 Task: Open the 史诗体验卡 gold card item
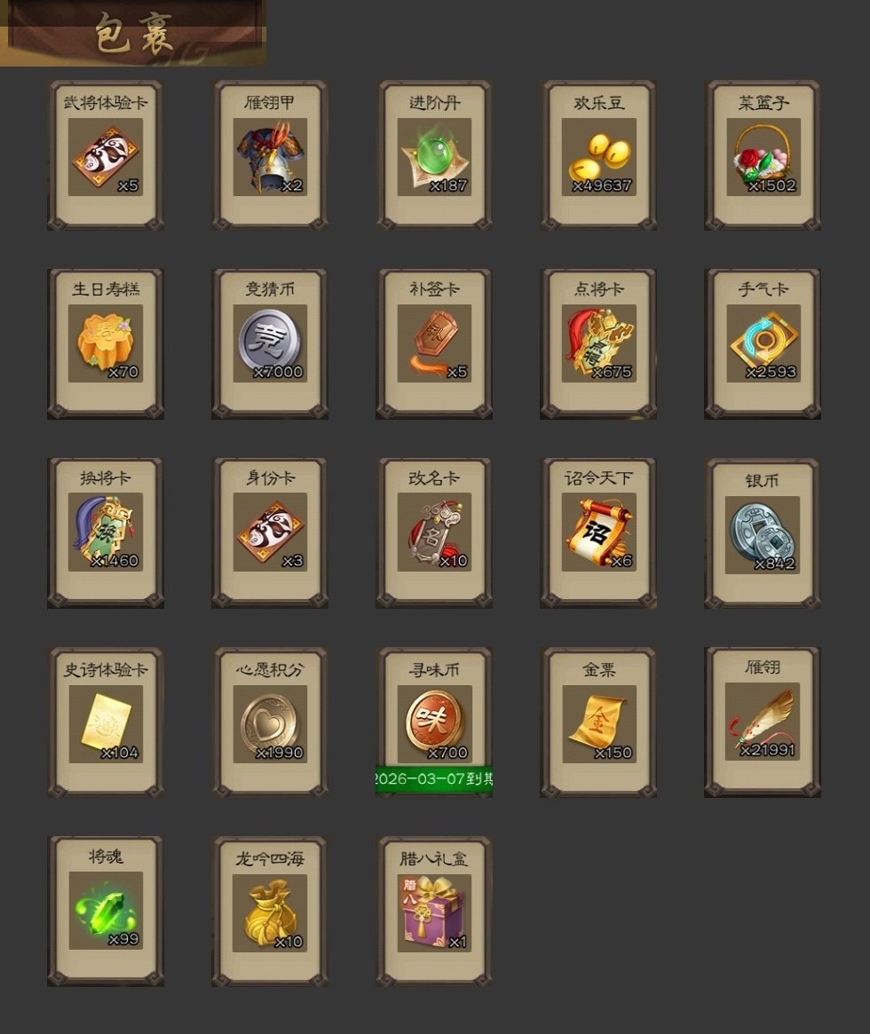point(106,722)
